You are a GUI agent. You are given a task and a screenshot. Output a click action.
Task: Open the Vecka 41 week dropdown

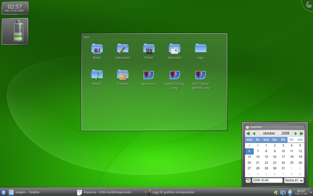[294, 180]
